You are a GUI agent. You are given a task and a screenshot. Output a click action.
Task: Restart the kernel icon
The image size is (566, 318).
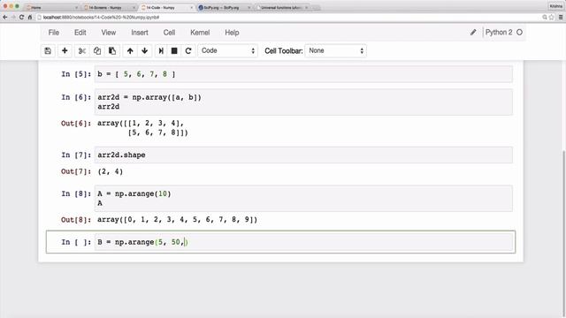point(188,51)
